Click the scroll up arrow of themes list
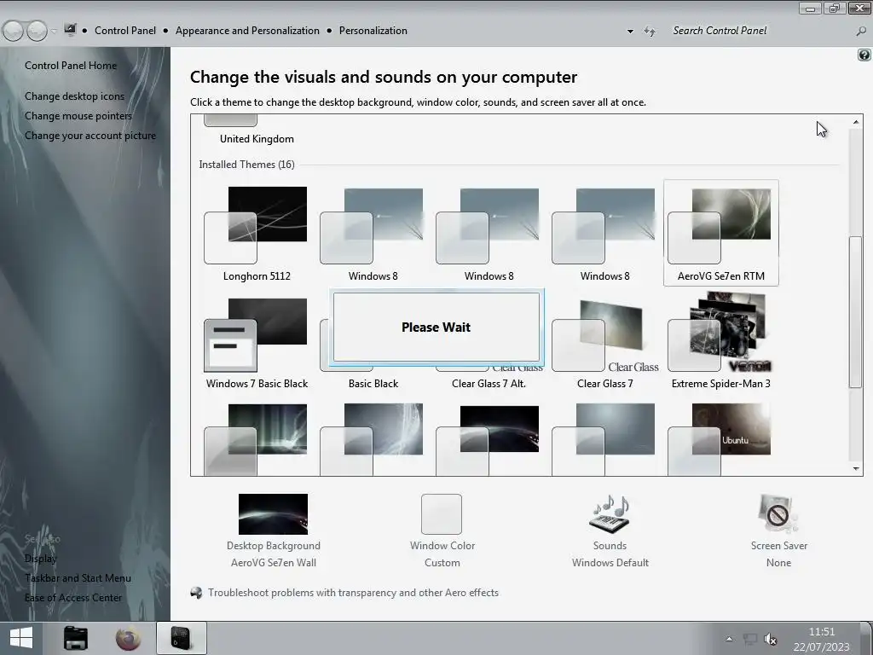The width and height of the screenshot is (873, 655). coord(856,122)
